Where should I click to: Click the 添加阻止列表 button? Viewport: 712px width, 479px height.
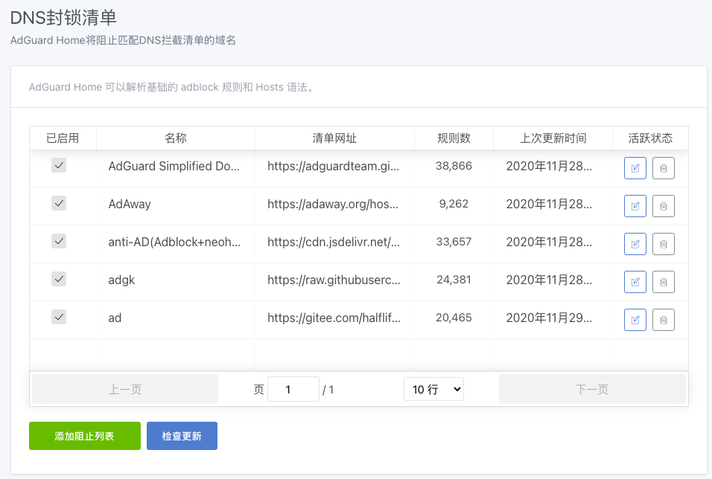click(x=85, y=436)
